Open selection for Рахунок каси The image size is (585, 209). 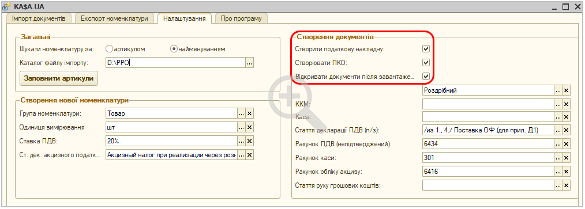[558, 158]
